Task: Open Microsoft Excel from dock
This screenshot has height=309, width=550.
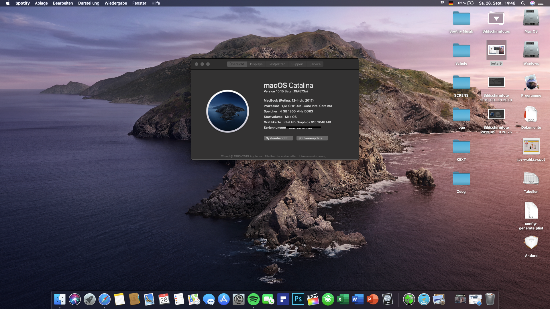Action: pyautogui.click(x=343, y=299)
